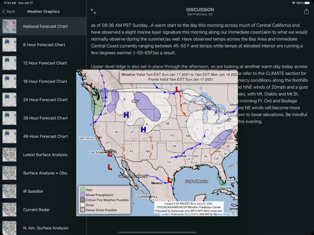Open 6 Hour Forecast Chart
Viewport: 314px width, 235px height.
pos(43,45)
